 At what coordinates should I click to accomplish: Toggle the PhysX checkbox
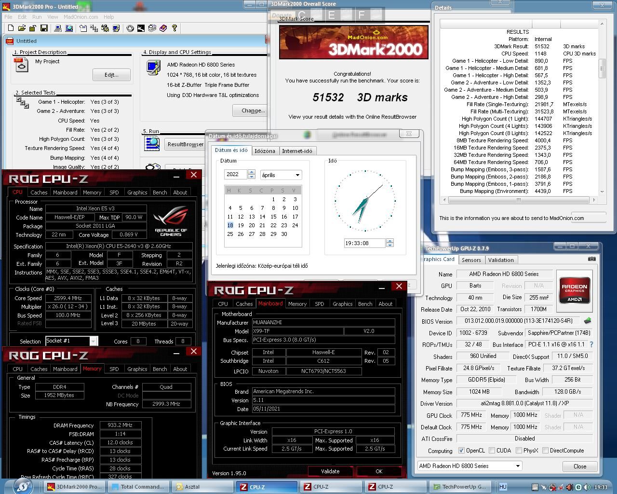point(519,451)
